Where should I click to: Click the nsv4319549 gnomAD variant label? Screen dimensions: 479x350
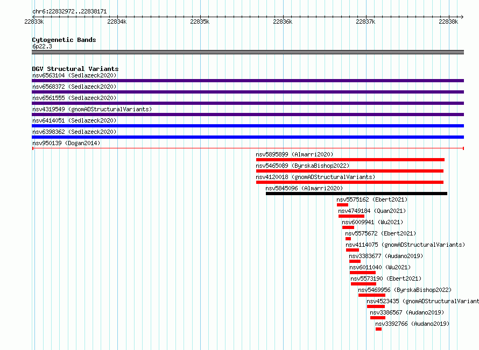pyautogui.click(x=92, y=109)
